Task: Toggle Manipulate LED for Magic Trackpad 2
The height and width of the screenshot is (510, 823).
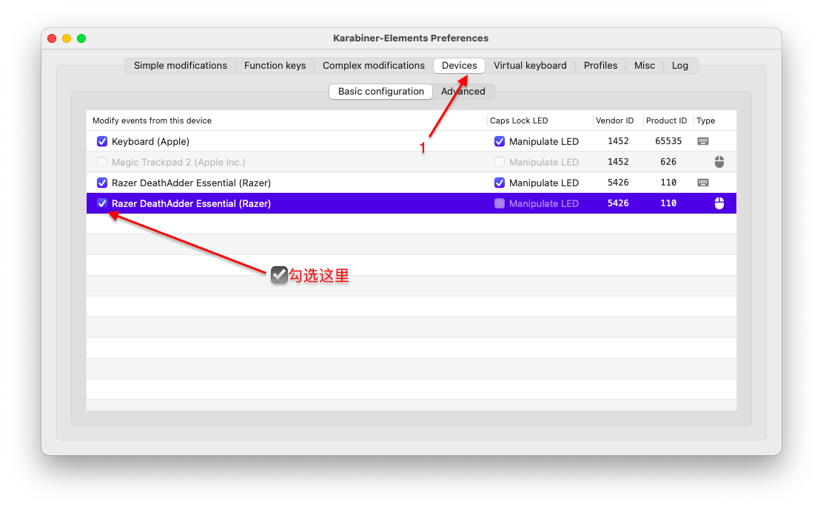Action: (499, 162)
